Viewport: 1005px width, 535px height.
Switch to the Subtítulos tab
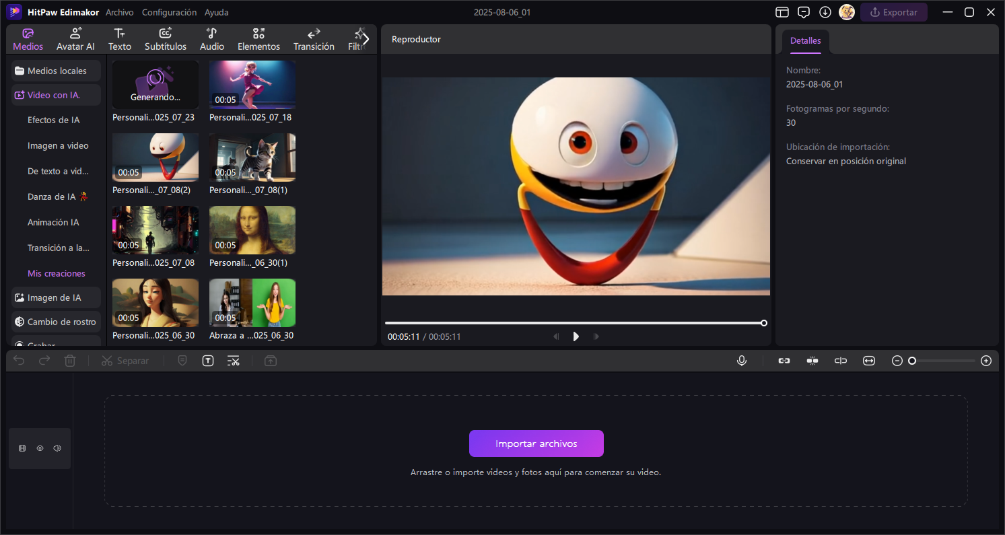tap(166, 40)
